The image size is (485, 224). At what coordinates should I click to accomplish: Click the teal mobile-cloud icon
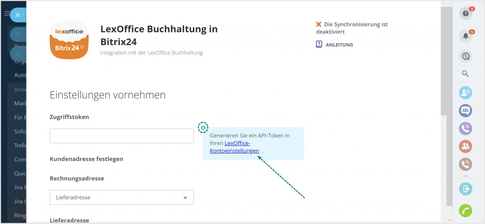tap(466, 189)
